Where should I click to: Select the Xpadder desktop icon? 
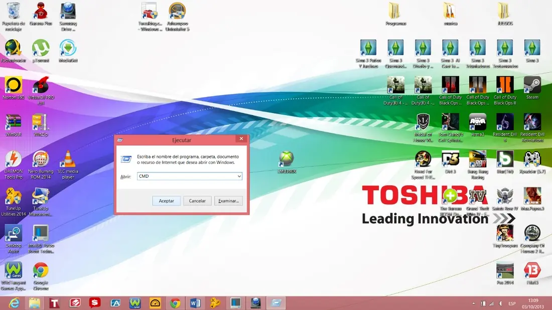click(x=532, y=162)
